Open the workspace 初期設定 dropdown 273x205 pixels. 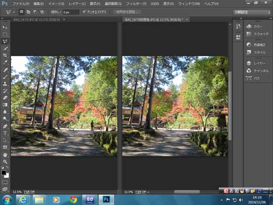(x=252, y=12)
